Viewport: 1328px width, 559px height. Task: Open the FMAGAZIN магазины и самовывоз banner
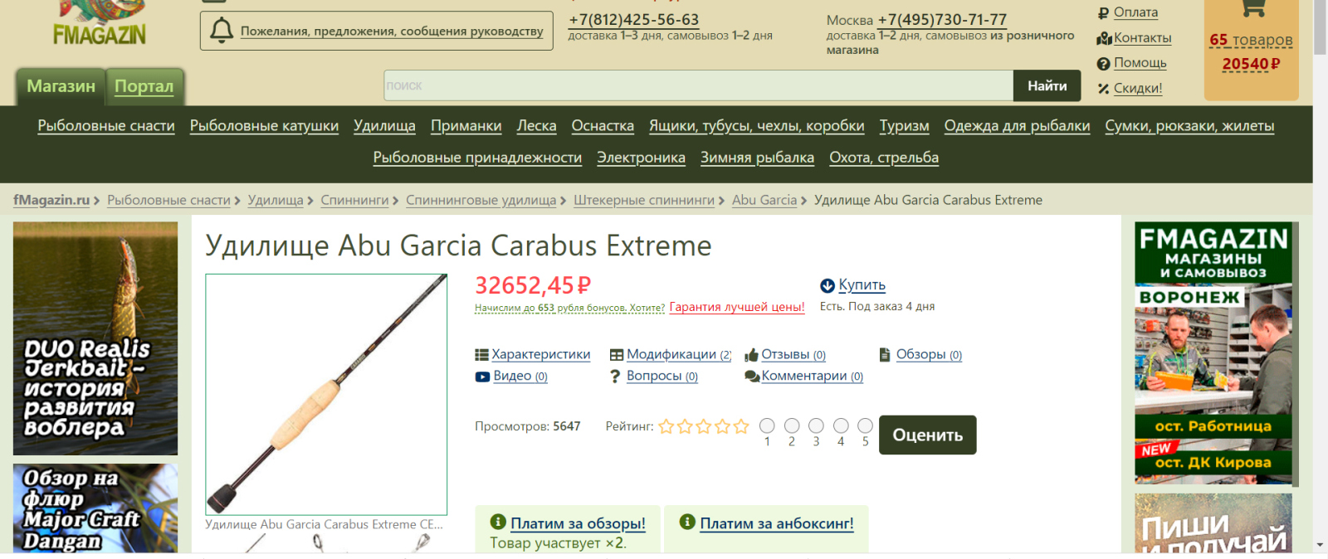point(1213,353)
